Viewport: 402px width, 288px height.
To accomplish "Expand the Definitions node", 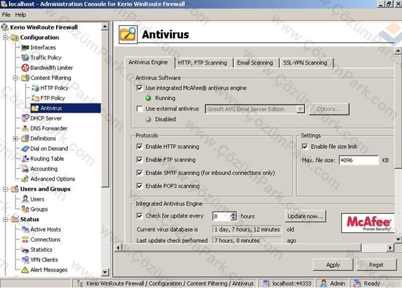I will pyautogui.click(x=15, y=139).
